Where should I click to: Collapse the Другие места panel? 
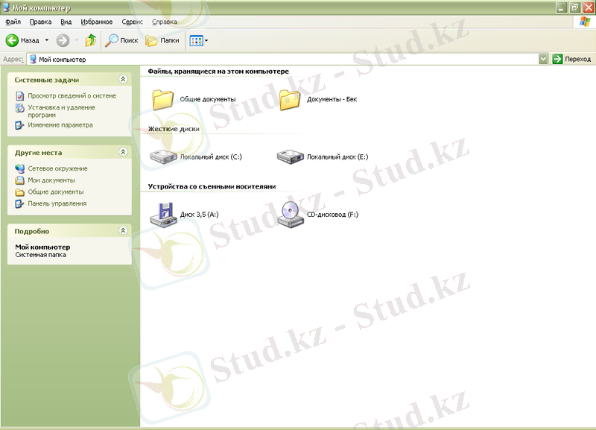(123, 152)
